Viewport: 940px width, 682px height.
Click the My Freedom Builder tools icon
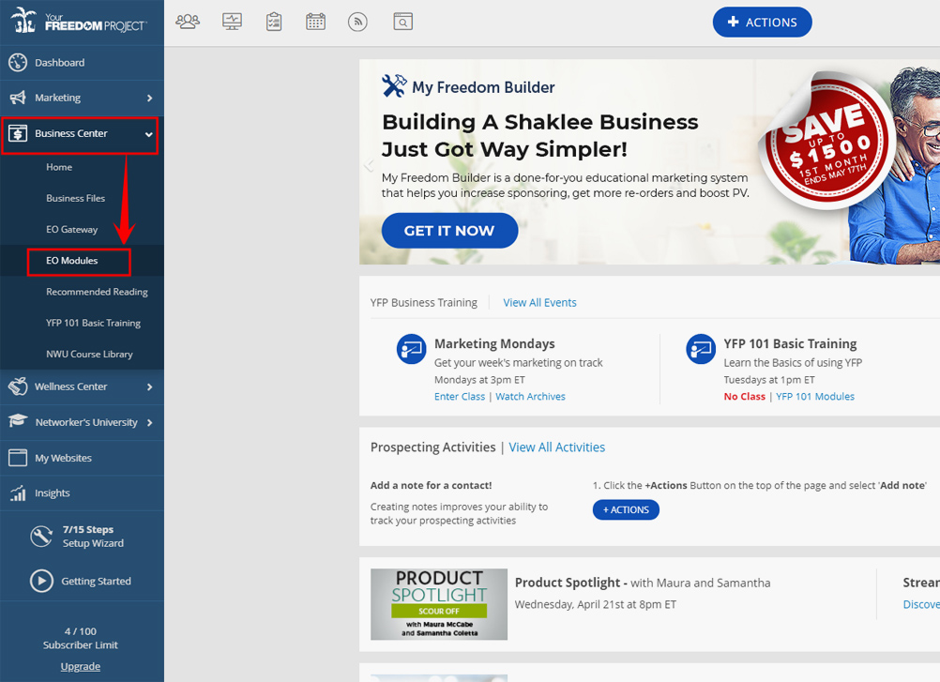(x=394, y=85)
